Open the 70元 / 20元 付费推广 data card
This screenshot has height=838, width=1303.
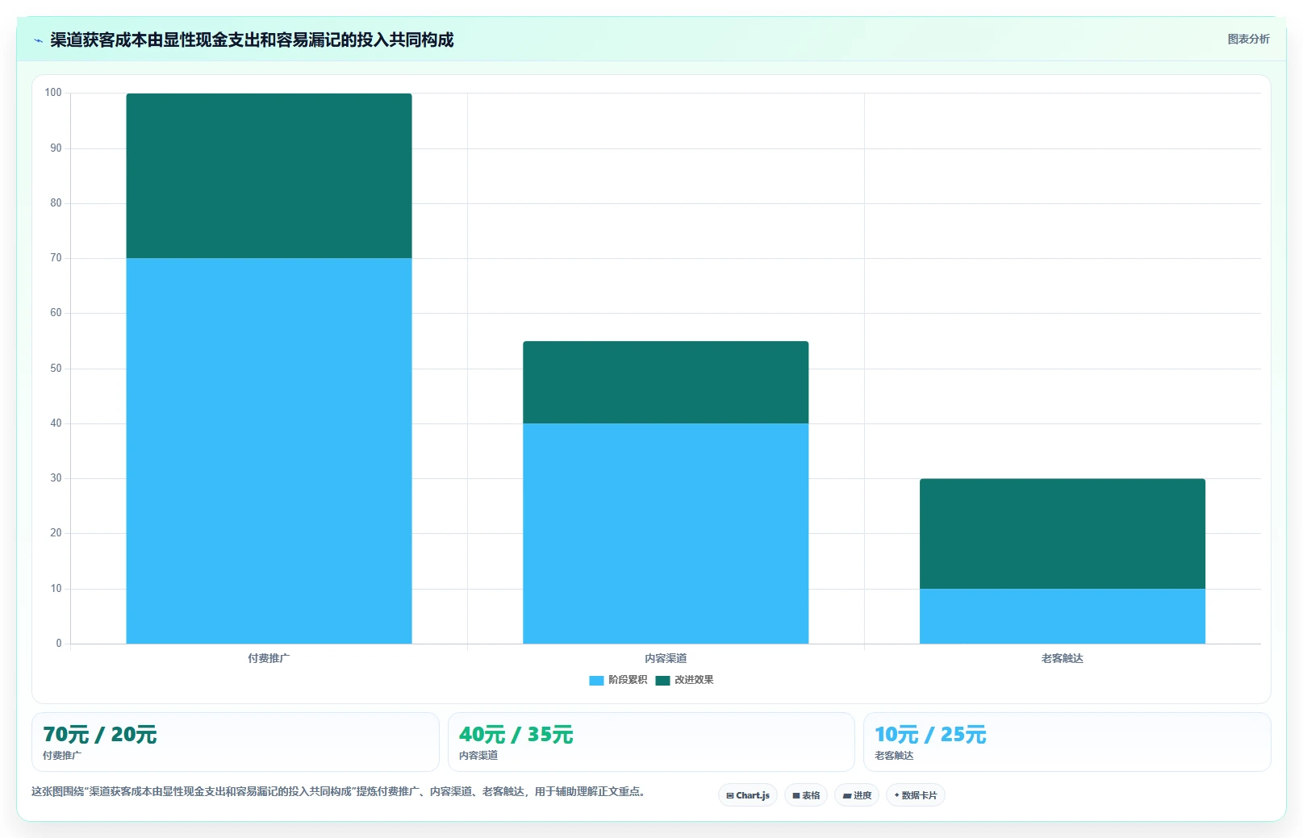coord(236,742)
